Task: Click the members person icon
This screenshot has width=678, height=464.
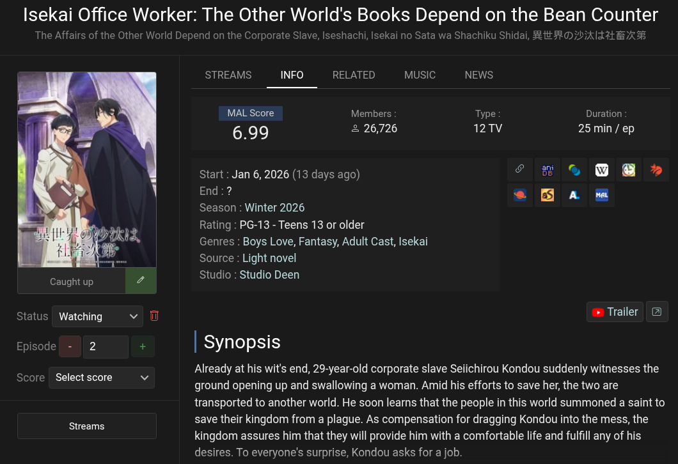Action: point(355,128)
